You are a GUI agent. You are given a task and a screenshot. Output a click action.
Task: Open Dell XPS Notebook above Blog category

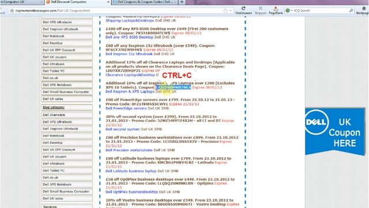pyautogui.click(x=67, y=85)
